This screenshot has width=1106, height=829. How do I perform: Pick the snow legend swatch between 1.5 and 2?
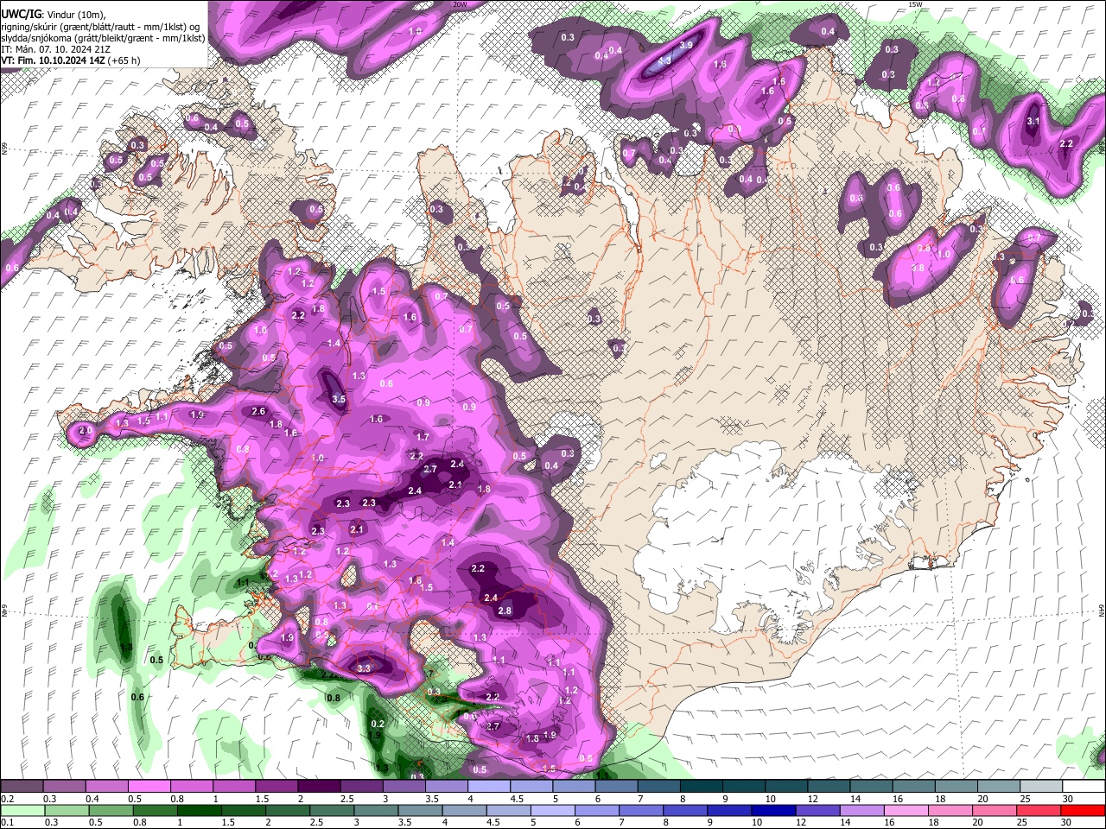tap(276, 787)
